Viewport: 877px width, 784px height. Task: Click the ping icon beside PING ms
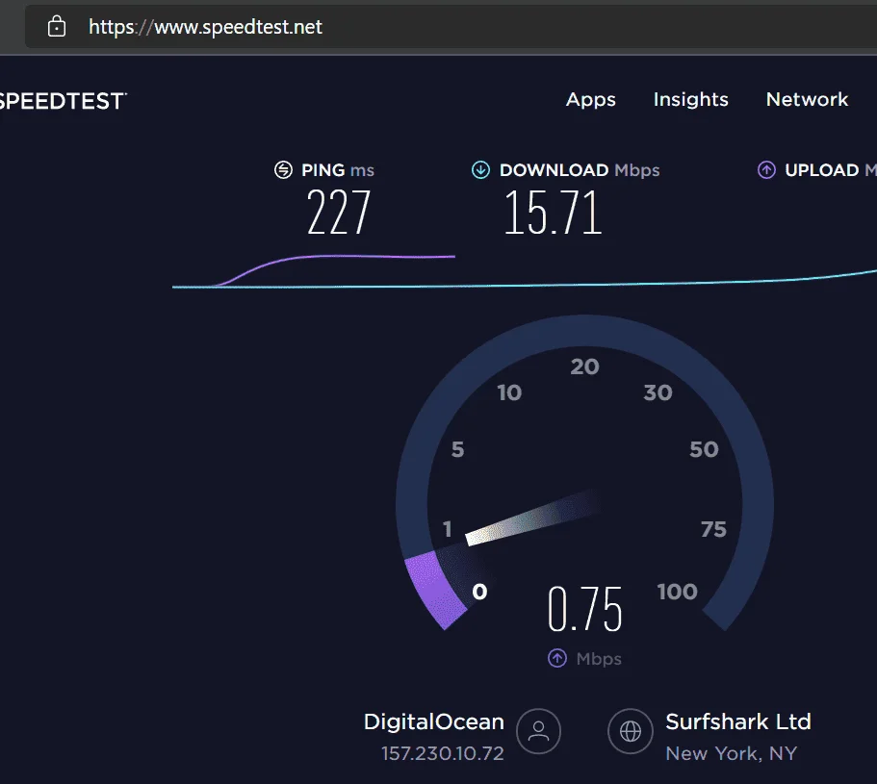pyautogui.click(x=284, y=170)
